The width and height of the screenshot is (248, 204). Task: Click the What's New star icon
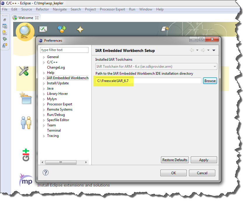tap(80, 29)
